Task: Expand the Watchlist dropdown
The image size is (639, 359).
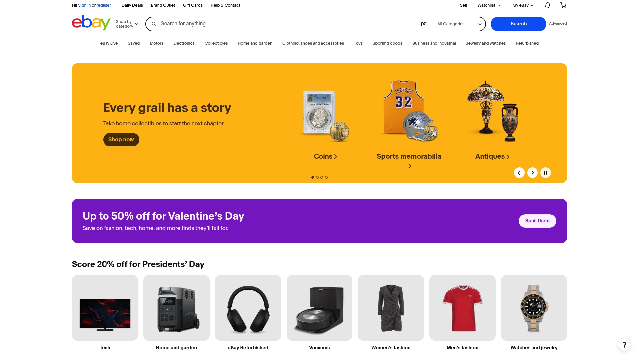Action: pos(488,5)
